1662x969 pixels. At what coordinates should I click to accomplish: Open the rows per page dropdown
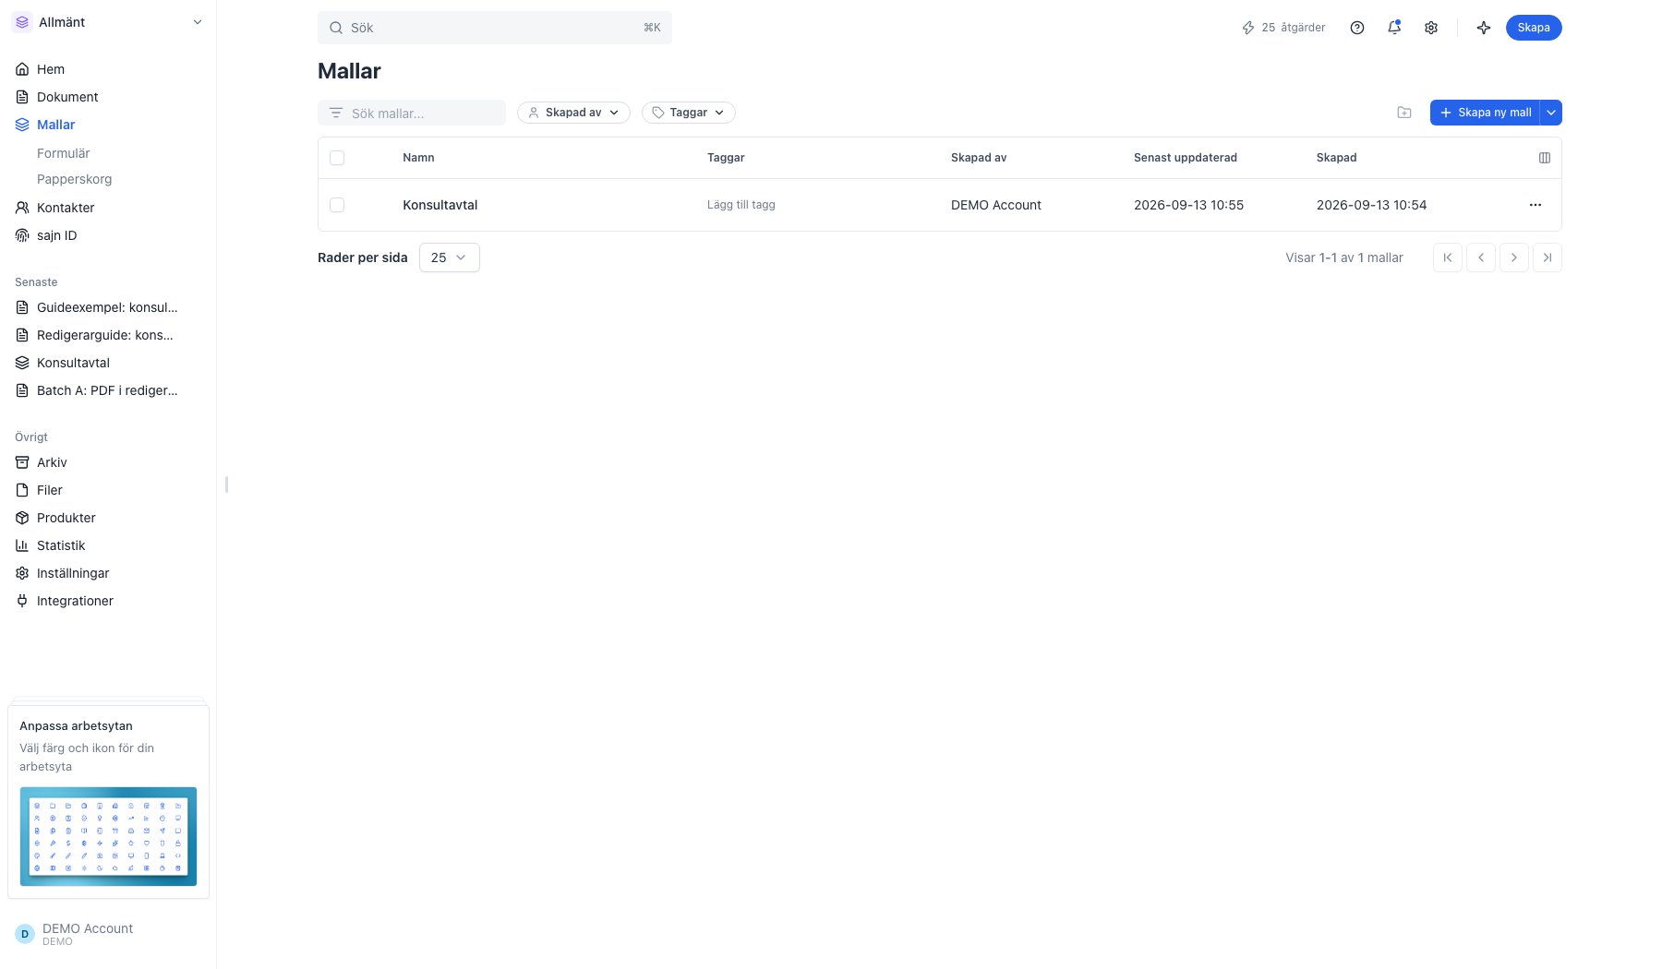tap(450, 257)
